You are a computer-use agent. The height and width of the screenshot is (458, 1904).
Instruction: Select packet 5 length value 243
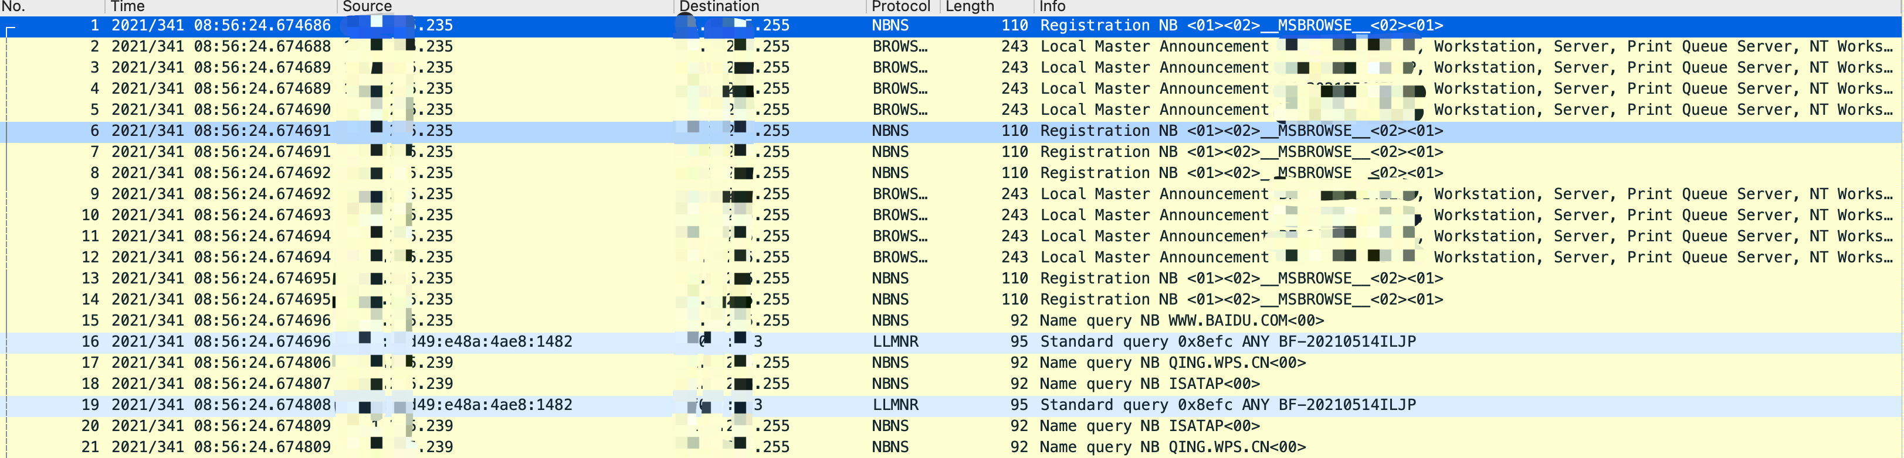tap(1015, 110)
